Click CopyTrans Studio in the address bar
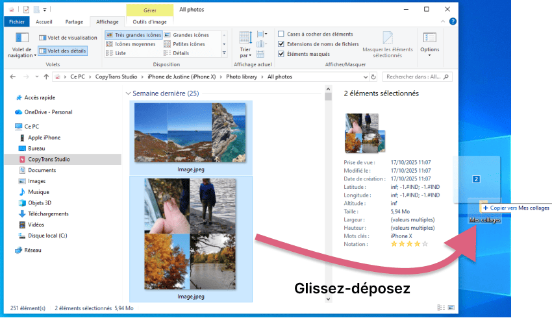 point(116,77)
